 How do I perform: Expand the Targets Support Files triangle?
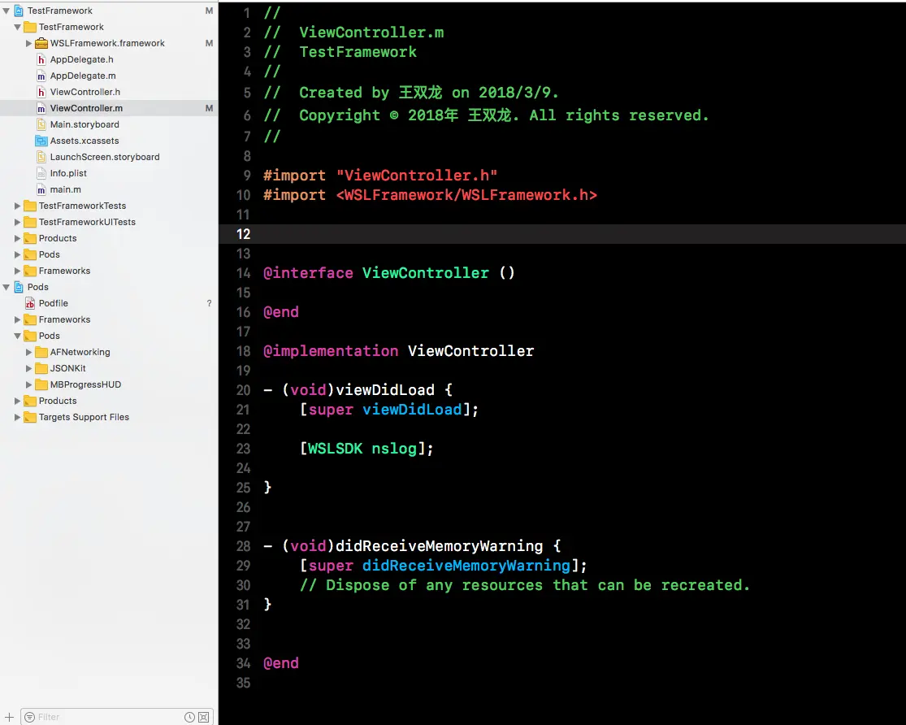point(17,417)
